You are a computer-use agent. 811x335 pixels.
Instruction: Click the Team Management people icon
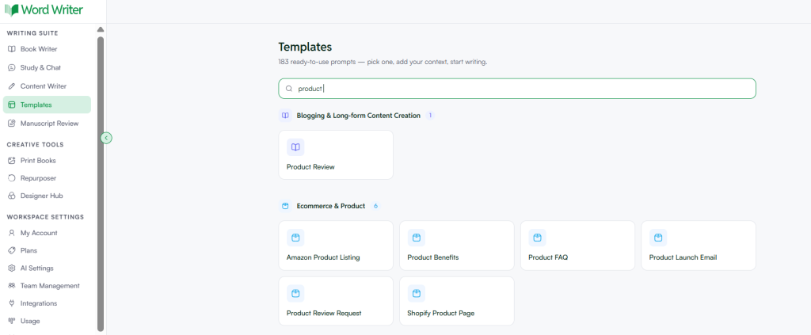(x=12, y=286)
